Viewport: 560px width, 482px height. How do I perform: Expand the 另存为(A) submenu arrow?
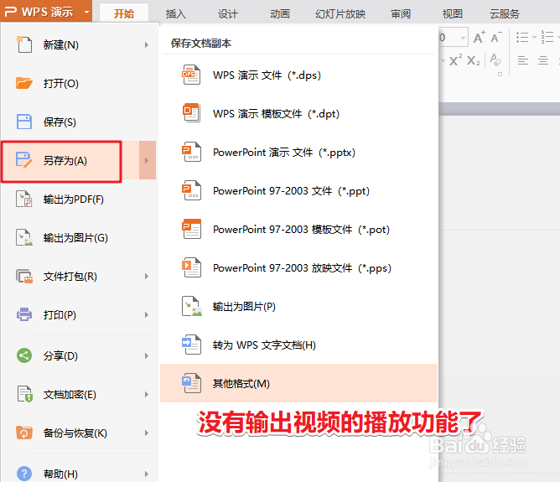pyautogui.click(x=147, y=160)
